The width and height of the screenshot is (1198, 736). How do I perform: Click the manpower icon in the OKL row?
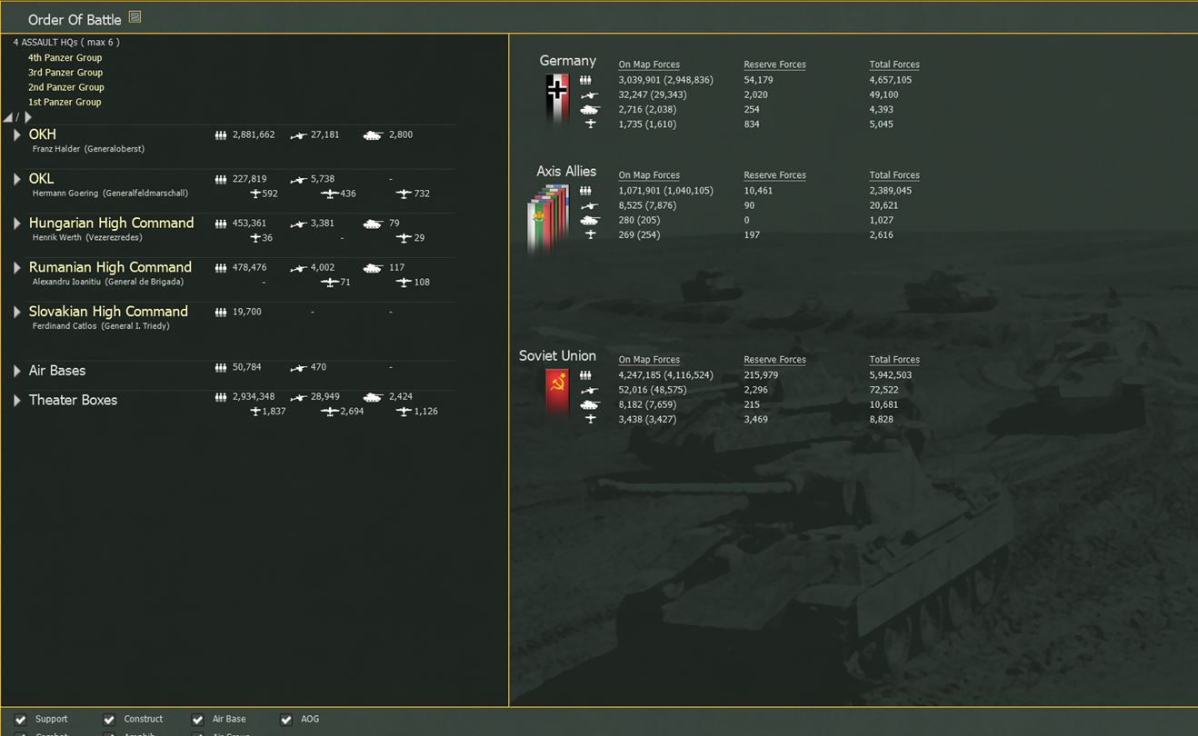221,180
